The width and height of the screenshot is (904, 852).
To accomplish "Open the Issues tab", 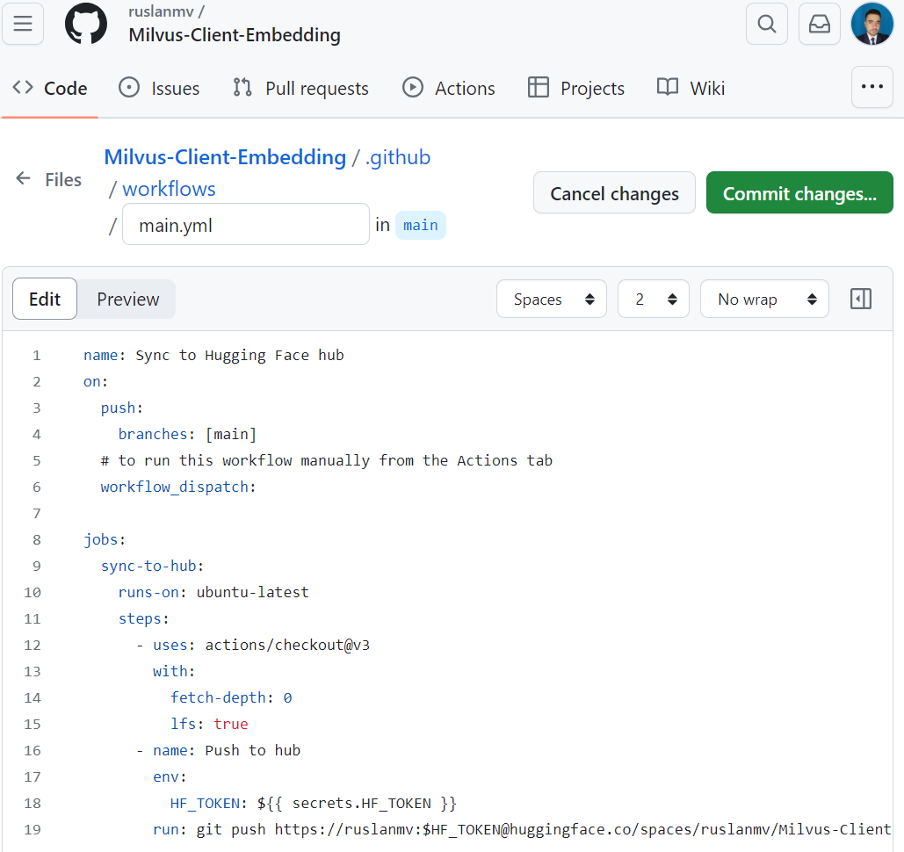I will pyautogui.click(x=159, y=88).
